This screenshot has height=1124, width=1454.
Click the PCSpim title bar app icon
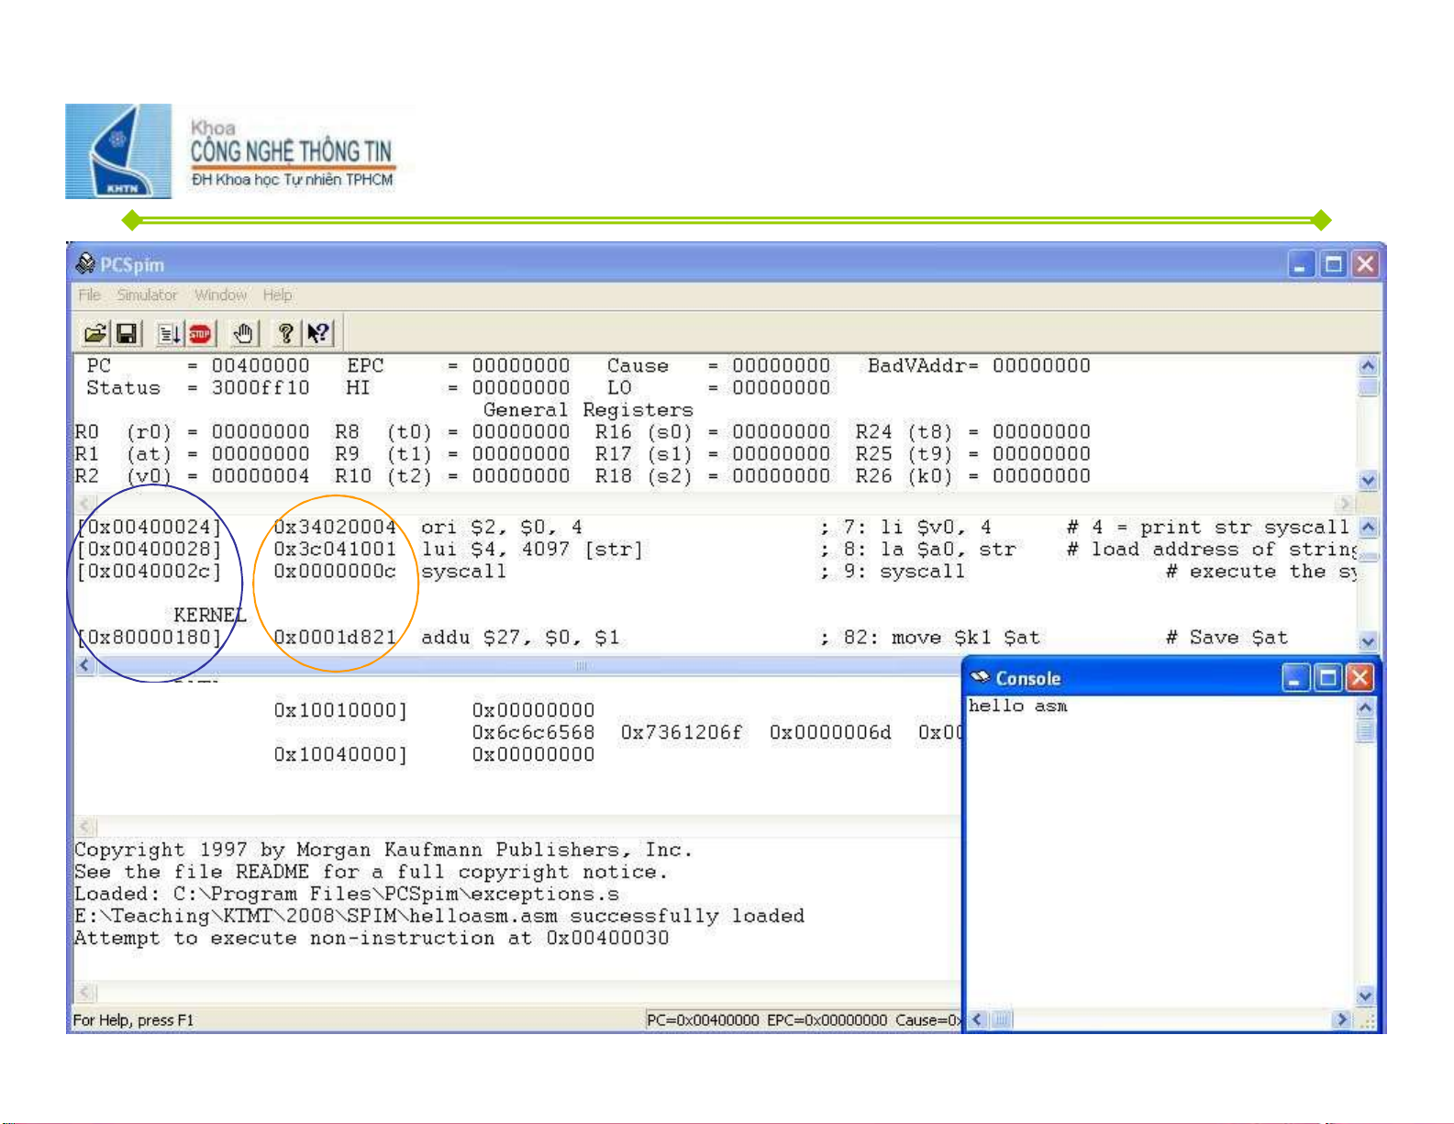coord(85,264)
